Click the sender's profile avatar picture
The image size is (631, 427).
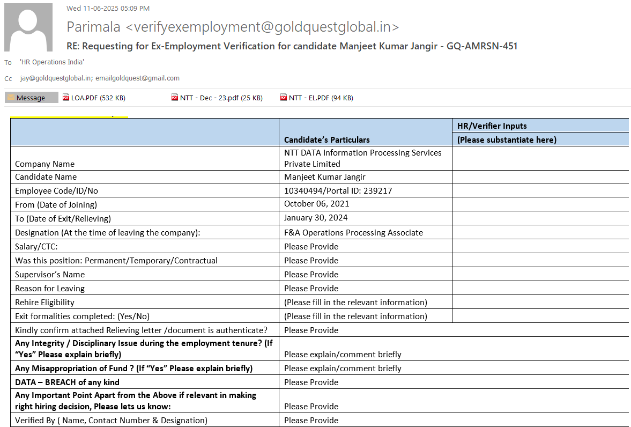tap(28, 27)
